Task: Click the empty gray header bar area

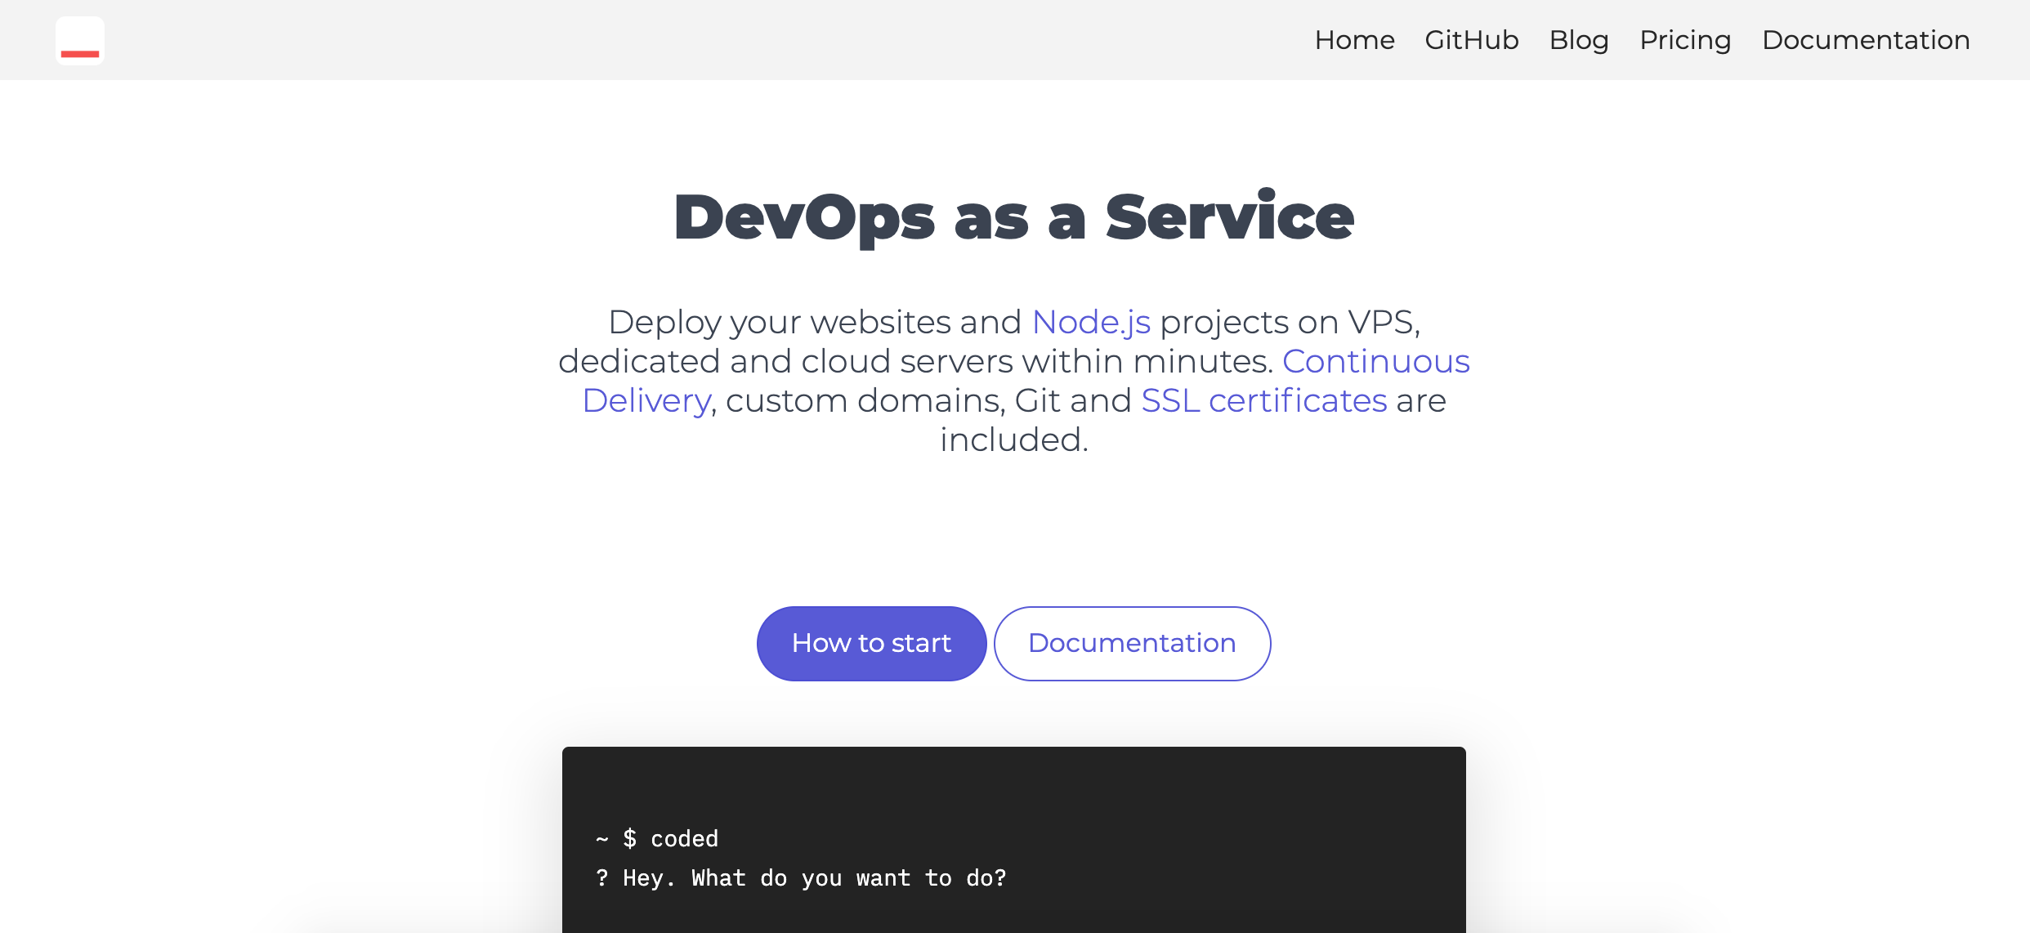Action: [x=654, y=40]
